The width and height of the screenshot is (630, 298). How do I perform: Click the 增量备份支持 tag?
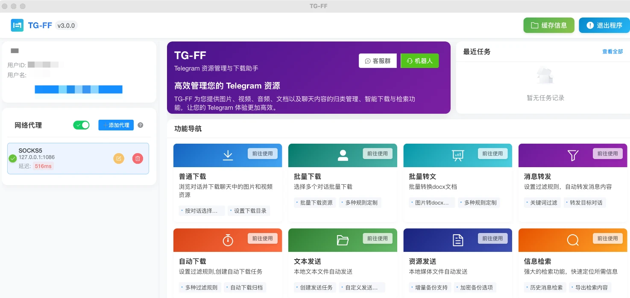pos(430,288)
